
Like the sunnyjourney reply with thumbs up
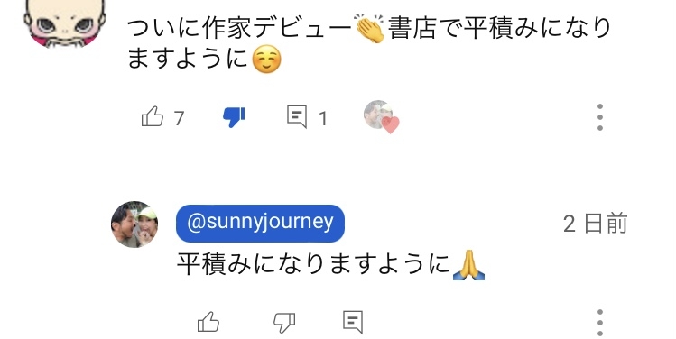pos(208,322)
